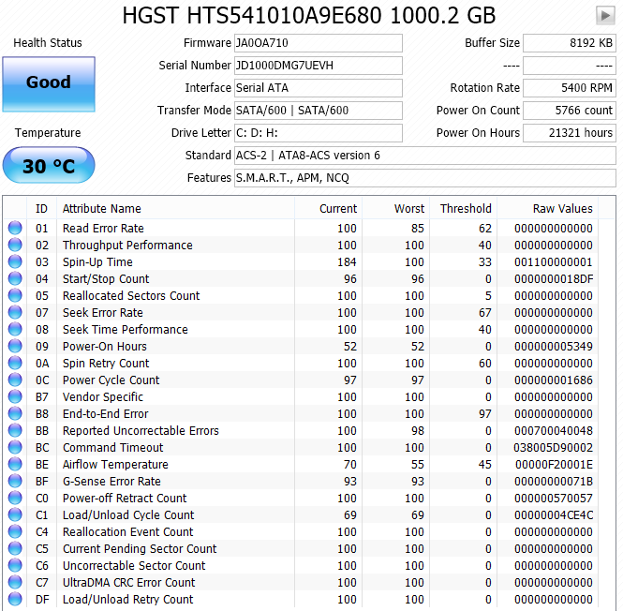Click status orb for Load/Unload Cycle Count
Screen dimensions: 623x611
pos(15,515)
